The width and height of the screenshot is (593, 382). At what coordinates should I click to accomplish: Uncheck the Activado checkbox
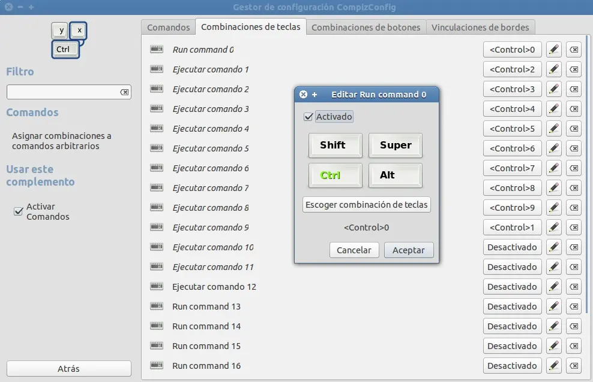coord(309,117)
